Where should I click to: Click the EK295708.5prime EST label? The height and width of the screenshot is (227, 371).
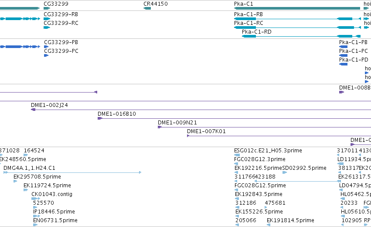[37, 177]
